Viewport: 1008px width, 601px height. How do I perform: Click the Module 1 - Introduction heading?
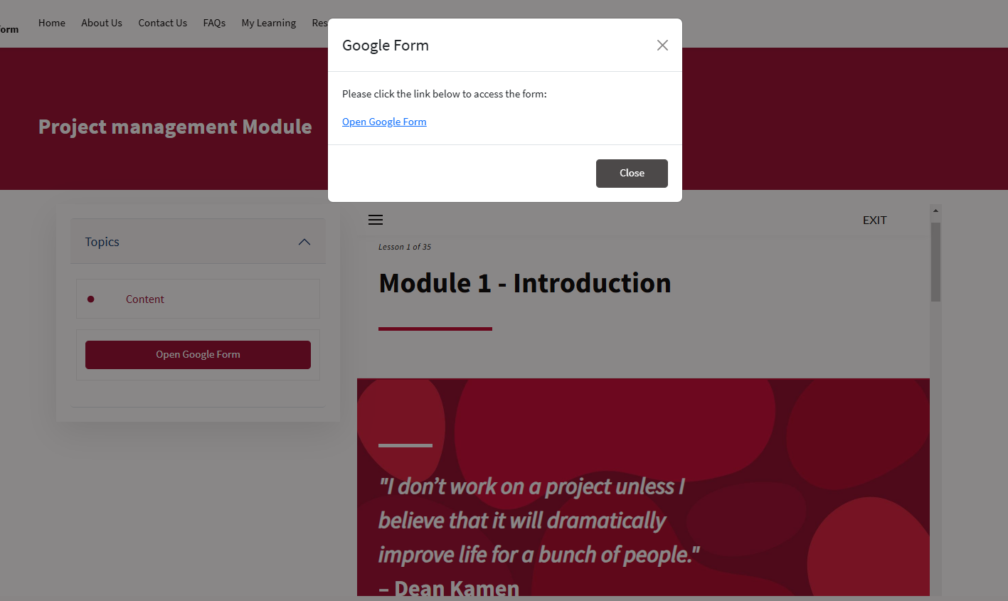(x=525, y=283)
